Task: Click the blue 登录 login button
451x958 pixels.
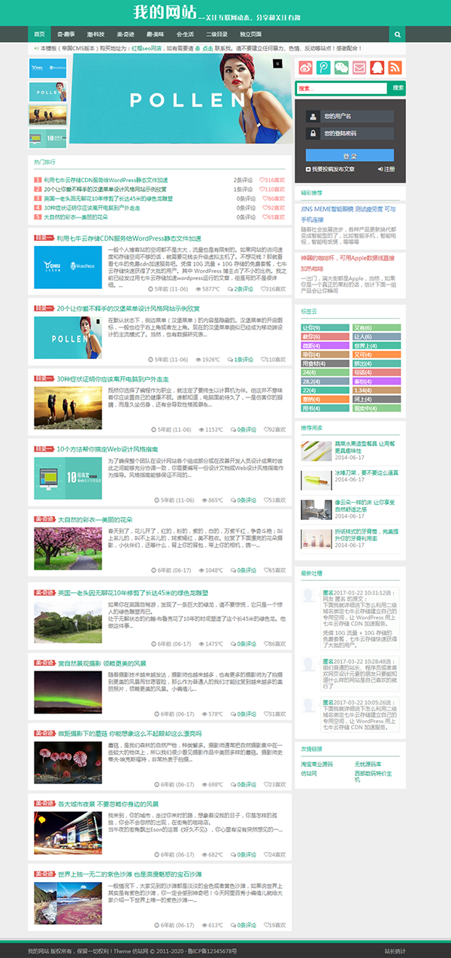Action: pos(350,156)
